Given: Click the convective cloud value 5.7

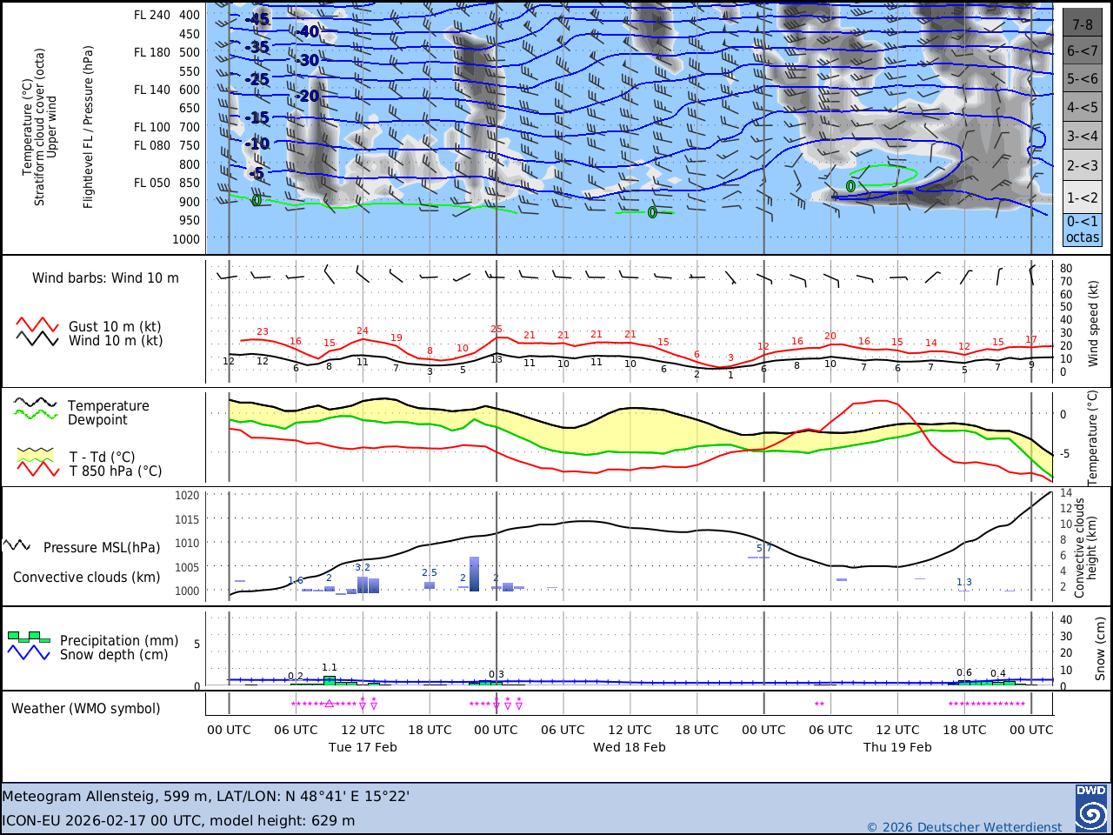Looking at the screenshot, I should 764,548.
